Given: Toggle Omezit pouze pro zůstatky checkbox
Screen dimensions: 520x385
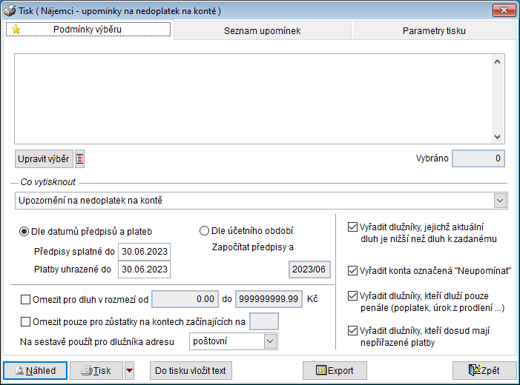Looking at the screenshot, I should point(27,321).
